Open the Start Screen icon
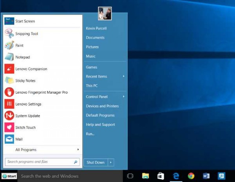The image size is (235, 182). pos(9,21)
